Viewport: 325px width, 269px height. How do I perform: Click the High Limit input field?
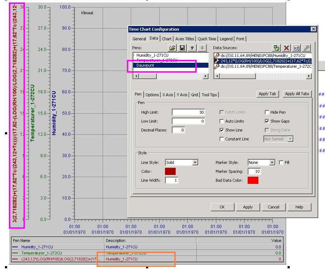188,112
